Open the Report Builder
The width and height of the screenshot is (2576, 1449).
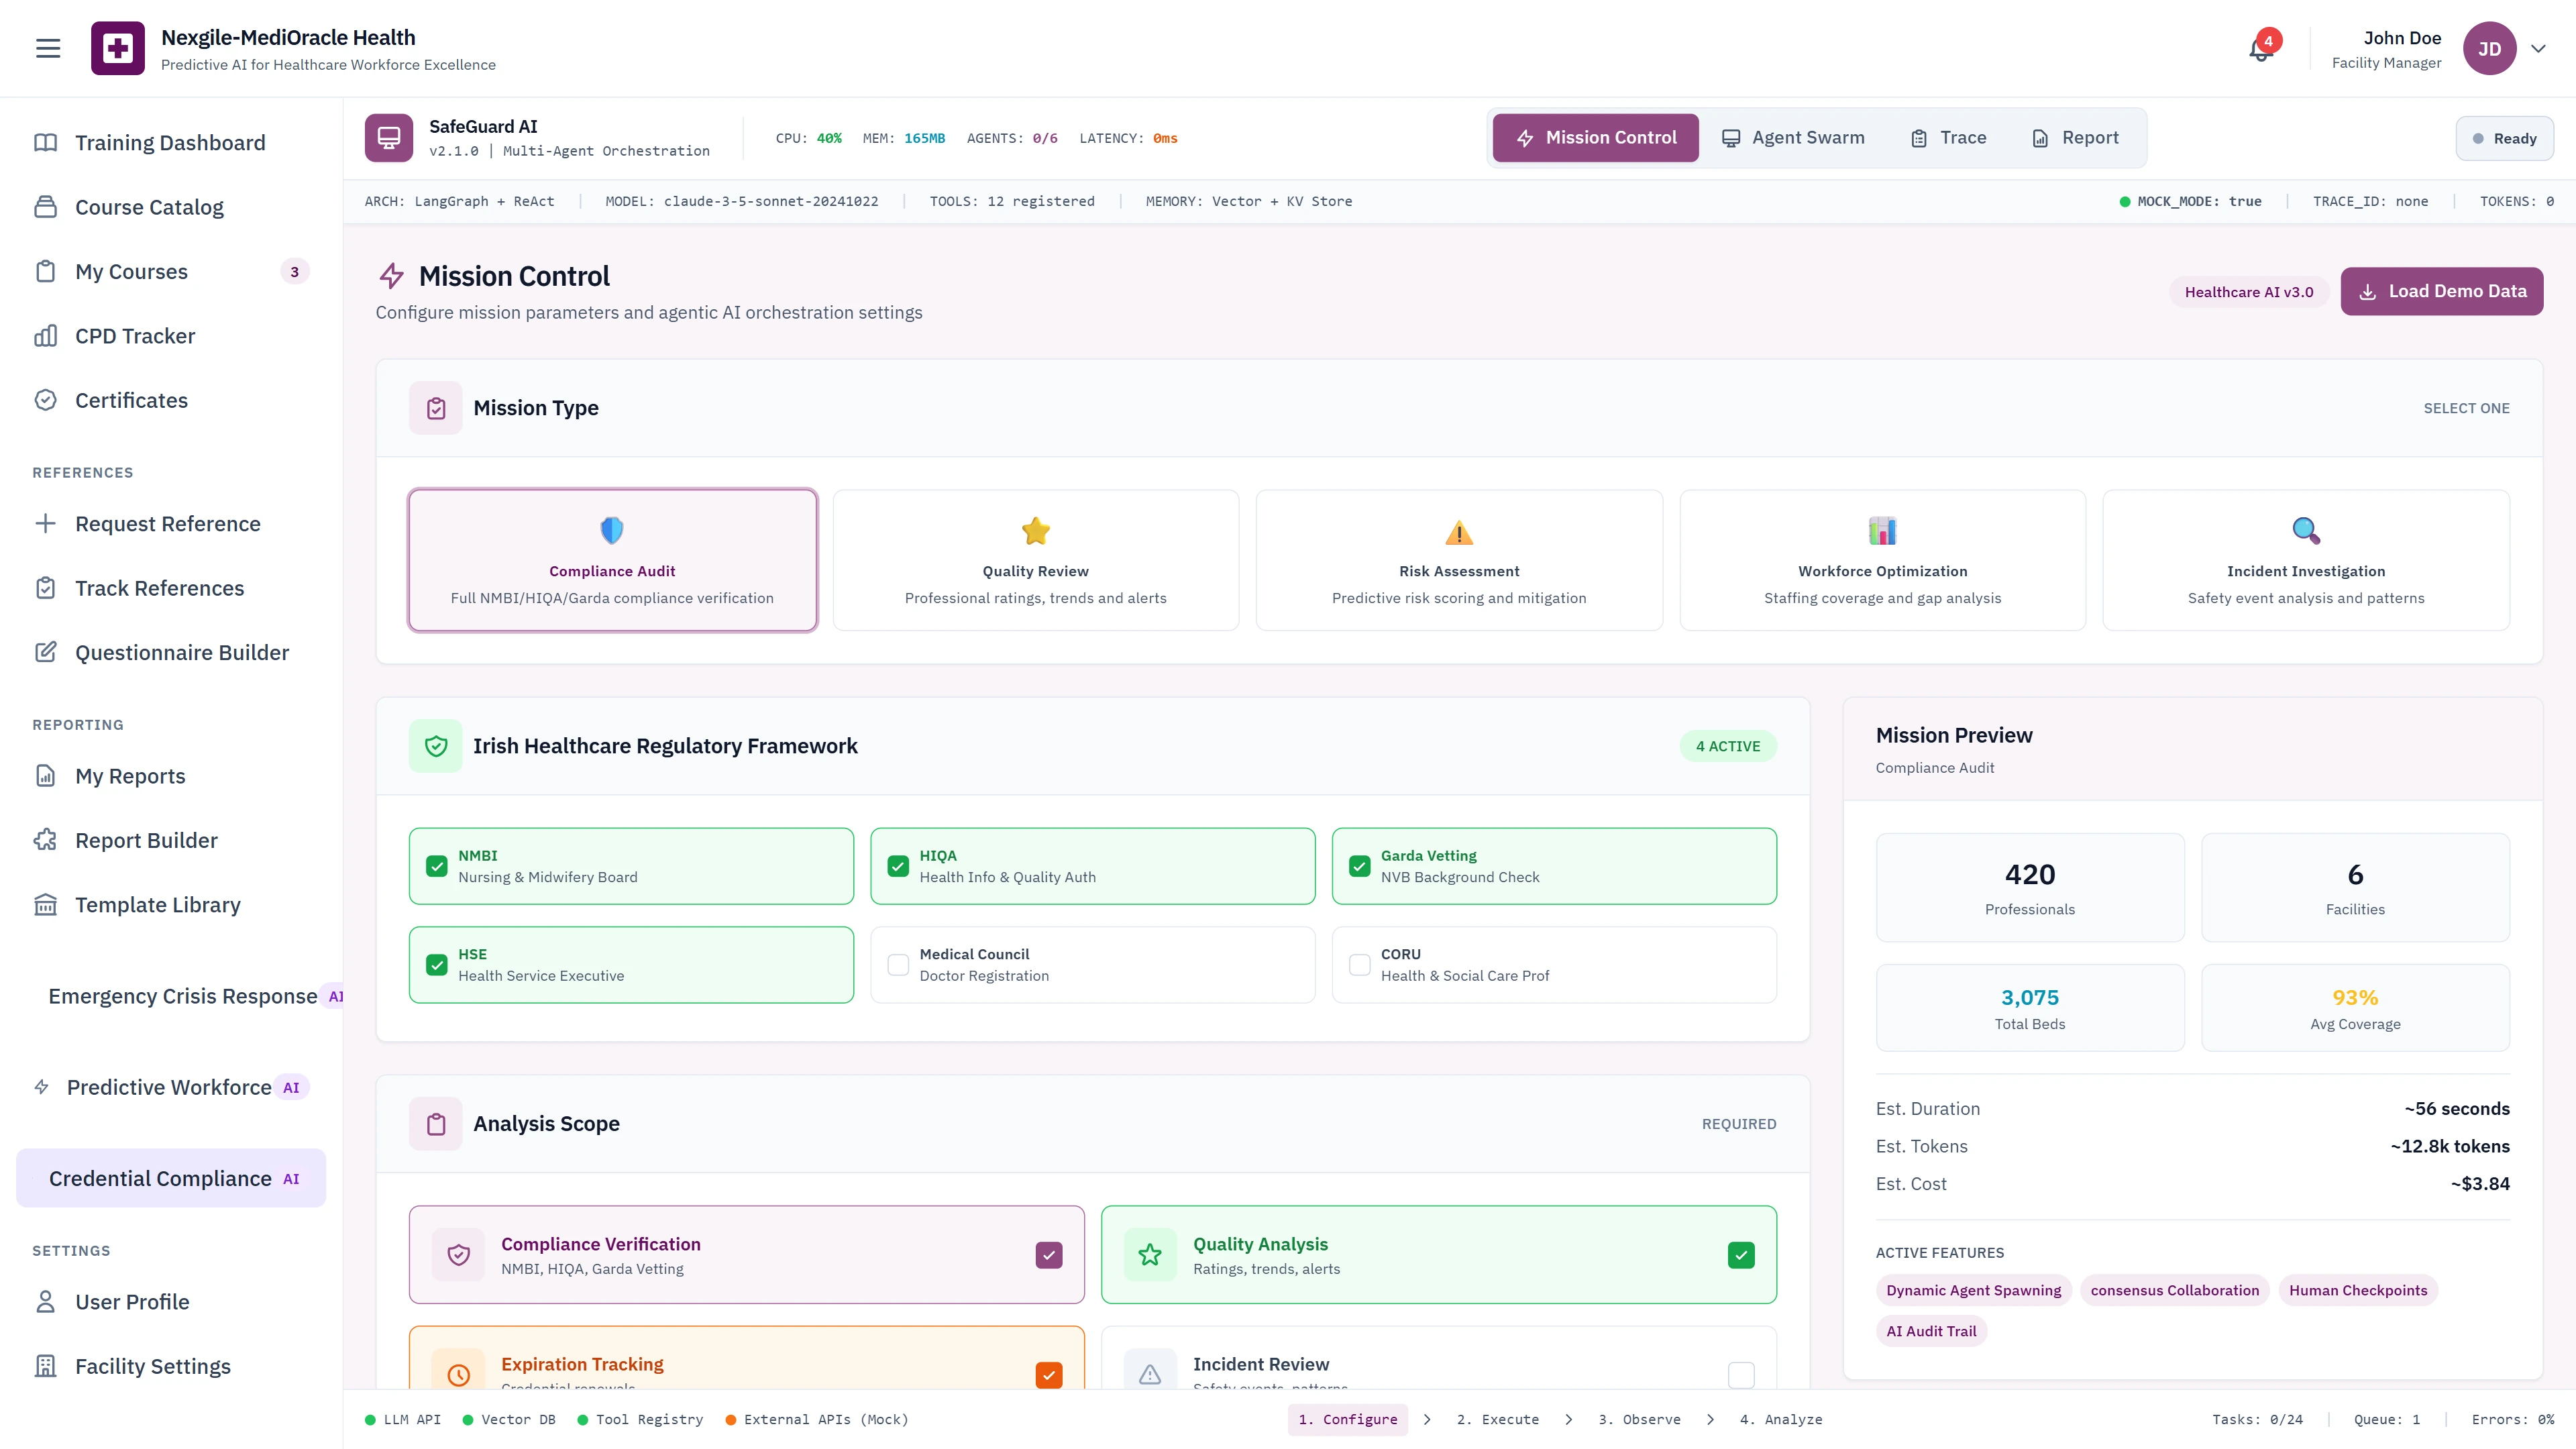[x=146, y=840]
